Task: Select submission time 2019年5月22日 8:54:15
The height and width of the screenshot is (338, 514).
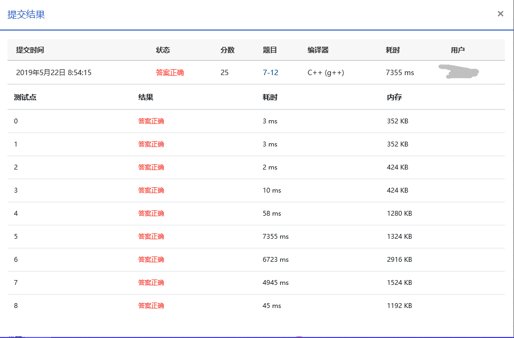Action: click(54, 73)
